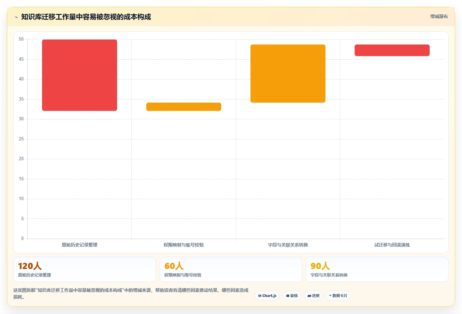The width and height of the screenshot is (462, 314).
Task: Click the x-axis label 原始历史记录整理
Action: pos(80,245)
